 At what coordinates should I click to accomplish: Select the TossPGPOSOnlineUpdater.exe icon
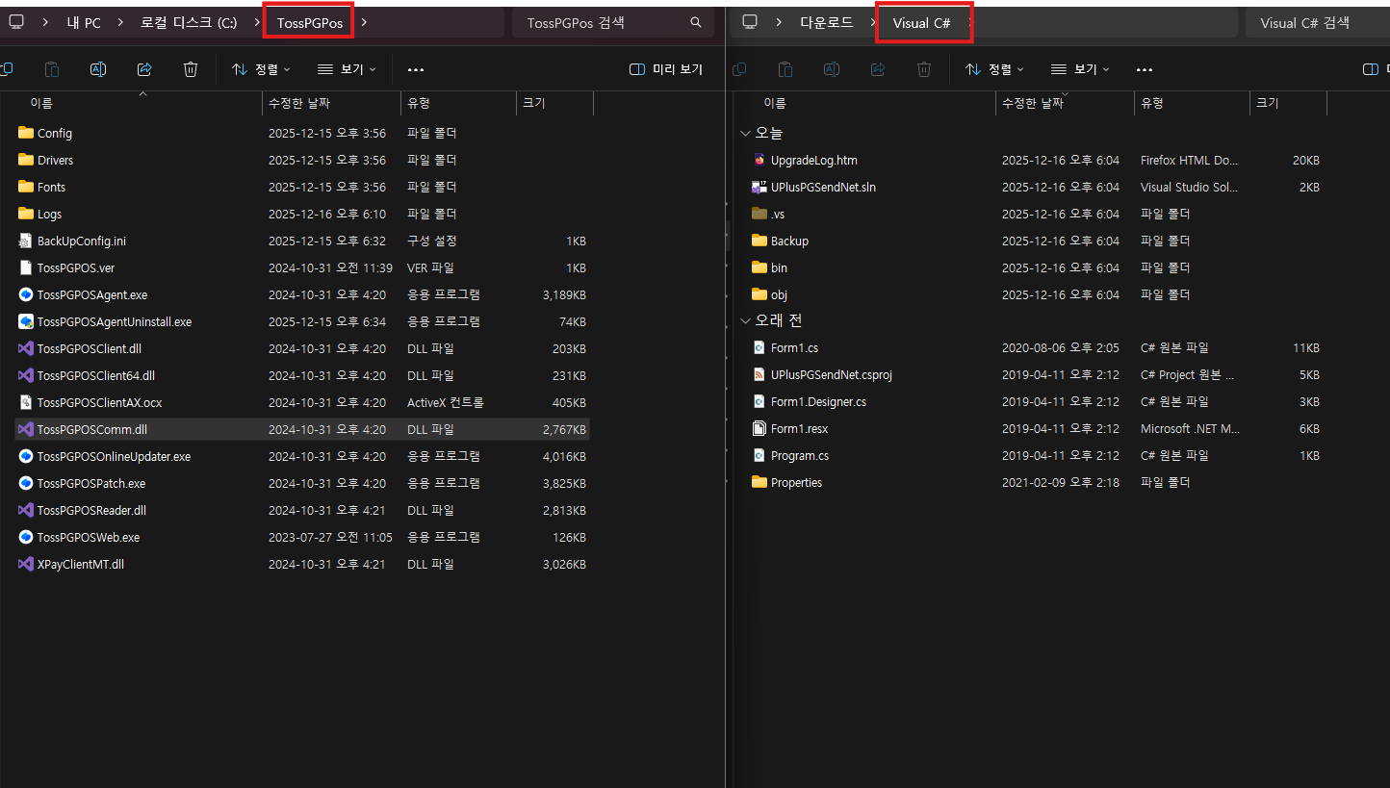26,456
